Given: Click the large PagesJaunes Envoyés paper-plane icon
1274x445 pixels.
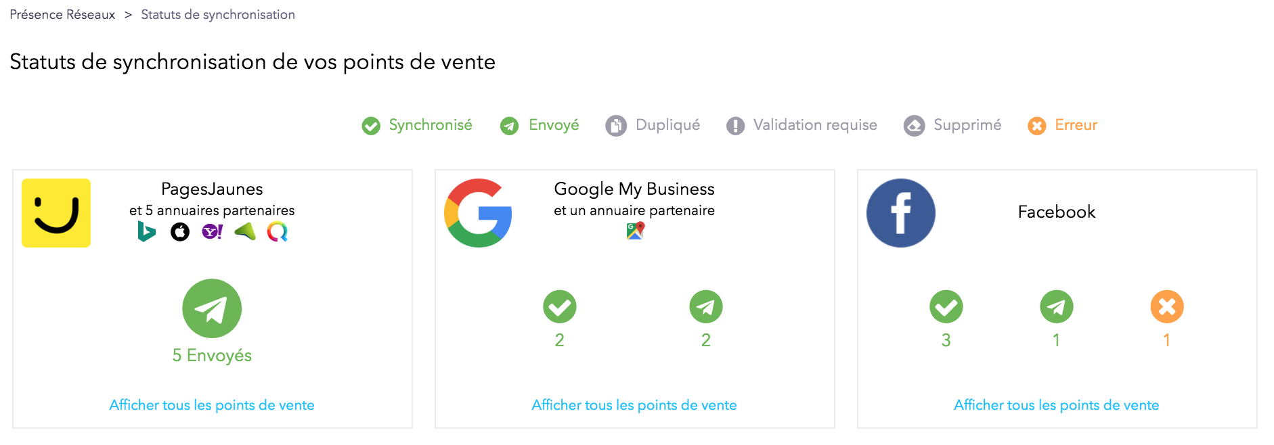Looking at the screenshot, I should coord(212,308).
